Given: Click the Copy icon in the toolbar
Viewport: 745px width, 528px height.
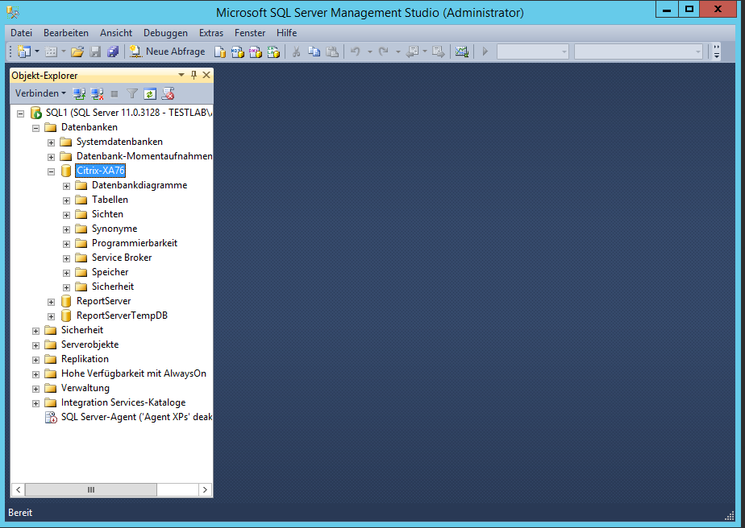Looking at the screenshot, I should pyautogui.click(x=314, y=52).
